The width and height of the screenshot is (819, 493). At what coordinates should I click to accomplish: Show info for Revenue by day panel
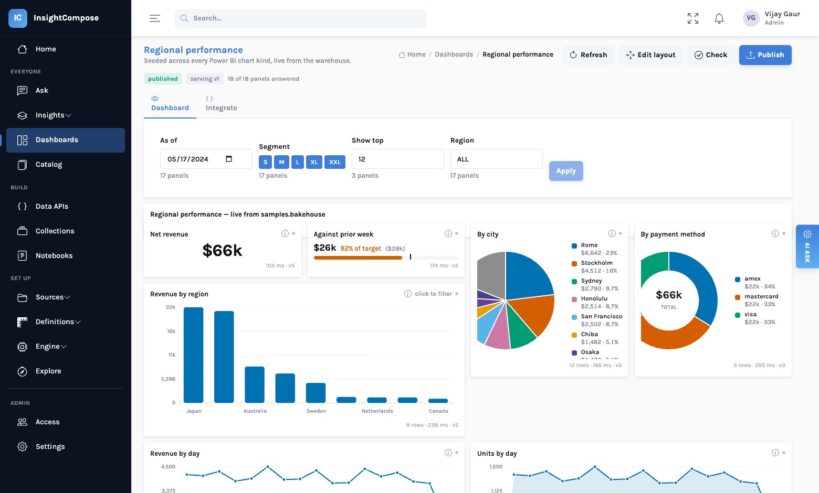pos(448,453)
